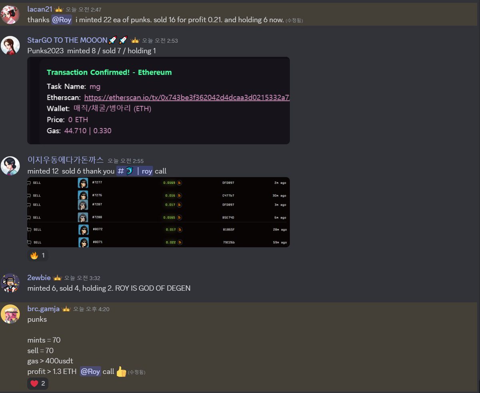Open the Etherscan transaction link
The height and width of the screenshot is (393, 480).
[x=187, y=97]
